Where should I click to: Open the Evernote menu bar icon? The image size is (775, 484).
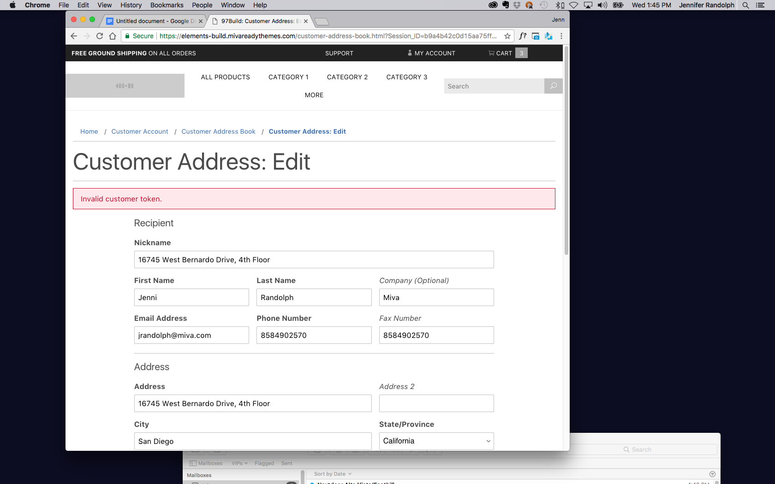tap(506, 5)
